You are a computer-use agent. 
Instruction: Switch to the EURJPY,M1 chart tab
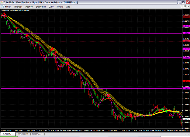pos(37,134)
